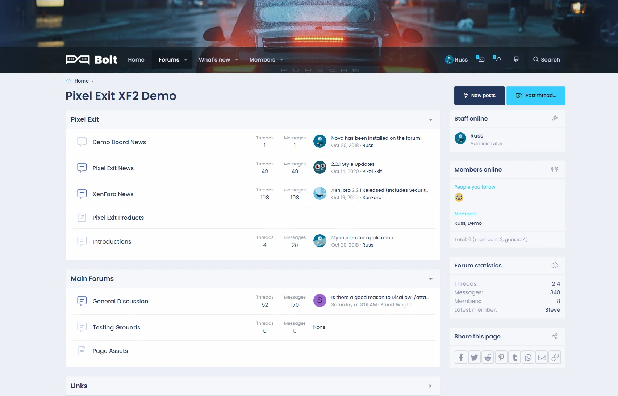618x396 pixels.
Task: Open the Members nav item
Action: (x=262, y=60)
